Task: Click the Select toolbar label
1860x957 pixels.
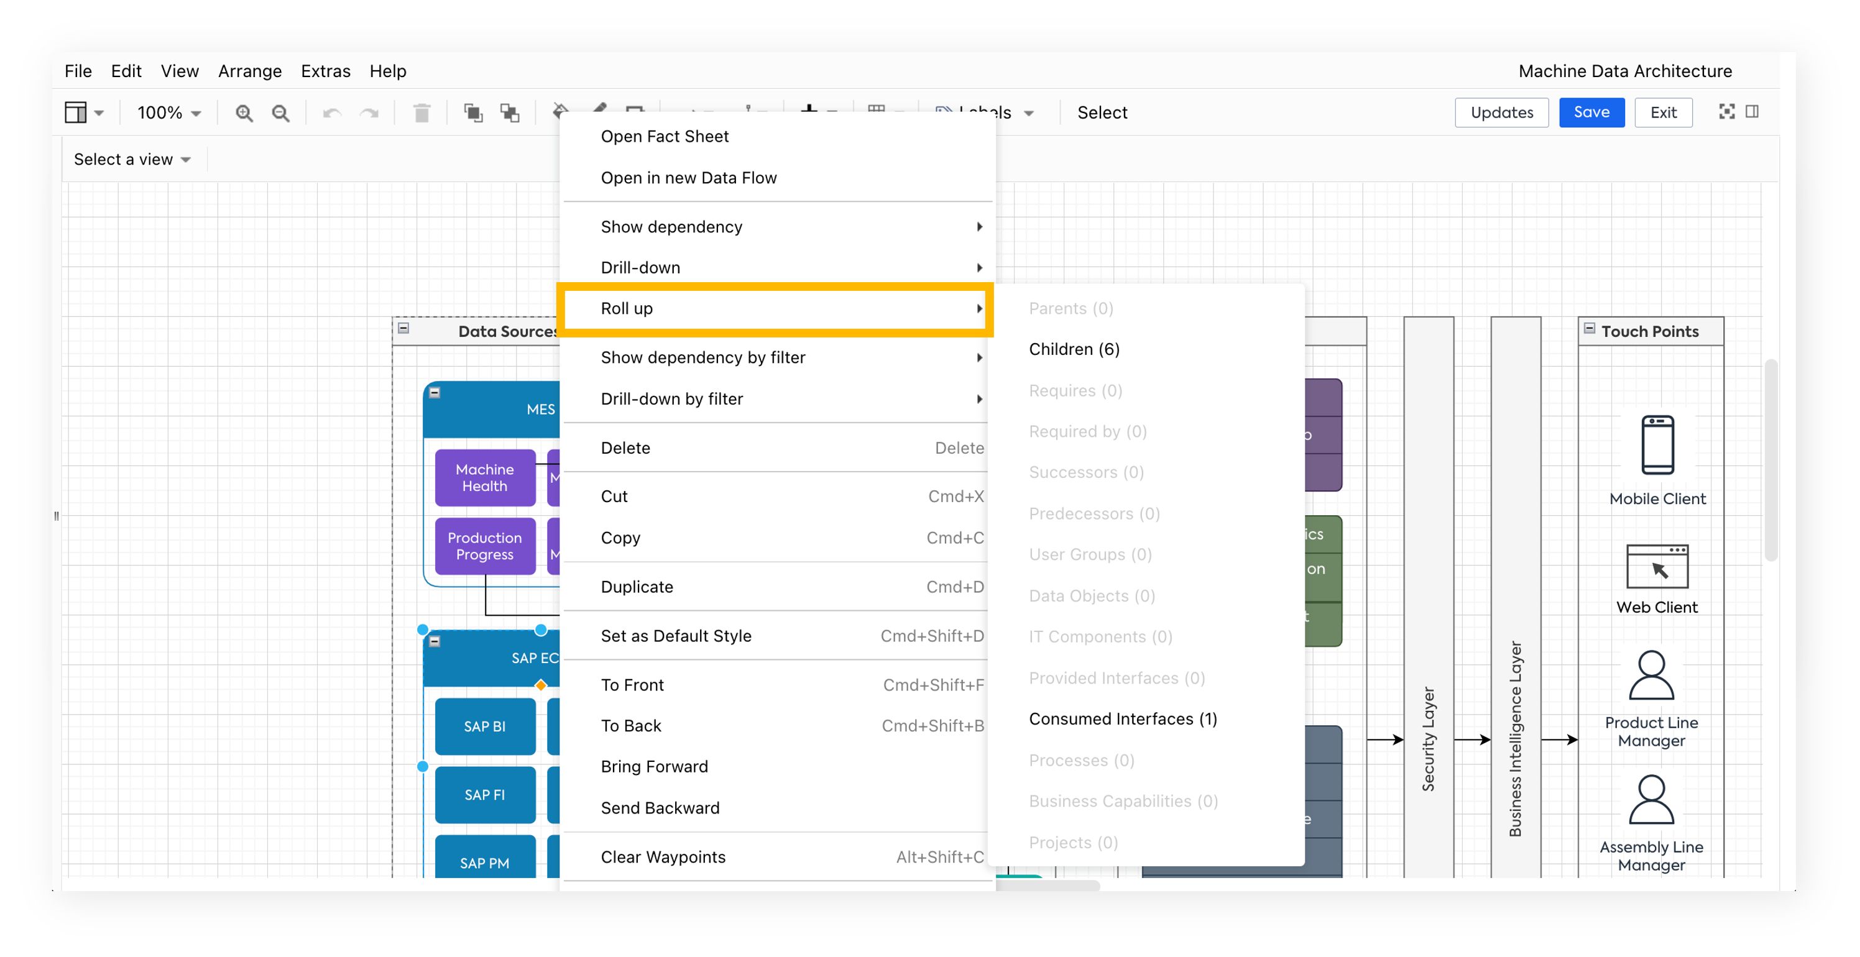Action: [x=1102, y=112]
